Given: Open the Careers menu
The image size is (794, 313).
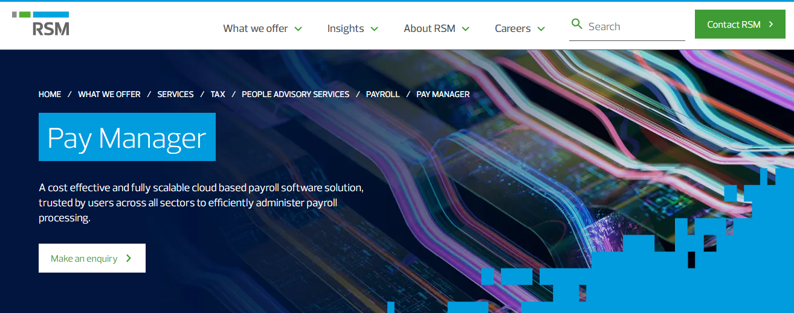Looking at the screenshot, I should [x=520, y=28].
